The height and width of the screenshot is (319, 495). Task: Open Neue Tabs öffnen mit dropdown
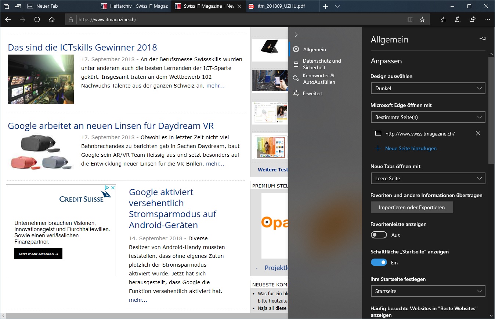point(428,178)
